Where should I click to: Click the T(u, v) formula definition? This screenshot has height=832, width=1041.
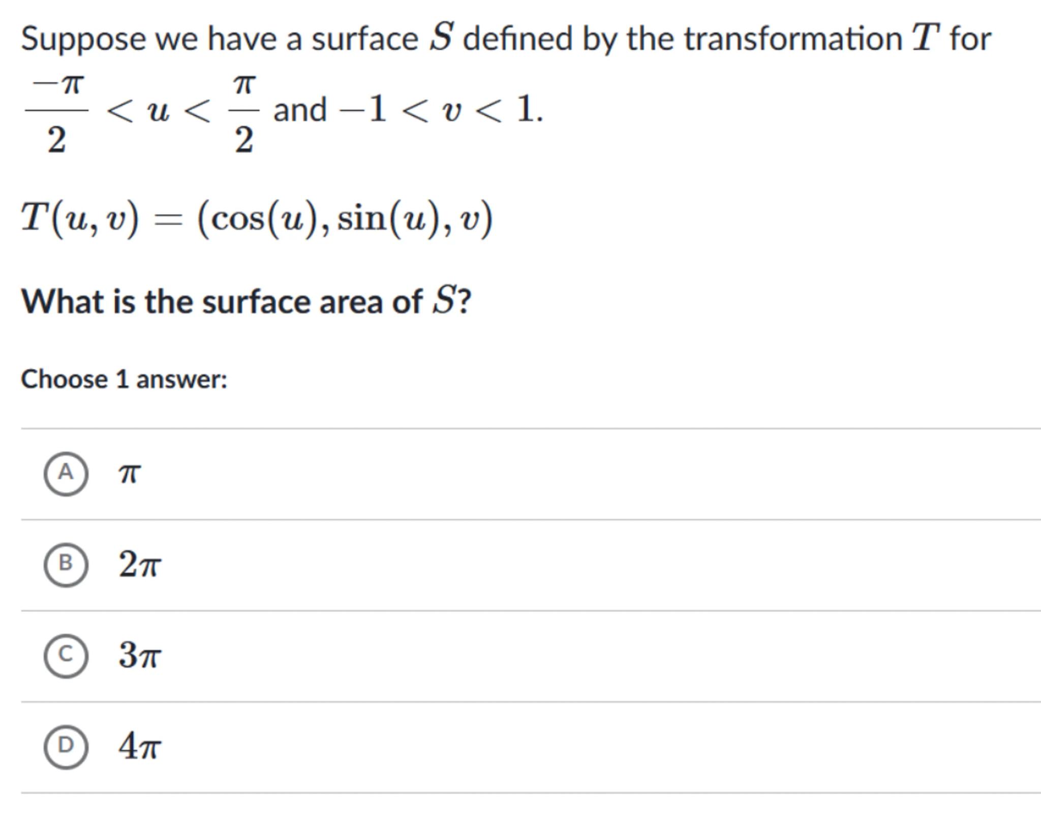[x=257, y=219]
